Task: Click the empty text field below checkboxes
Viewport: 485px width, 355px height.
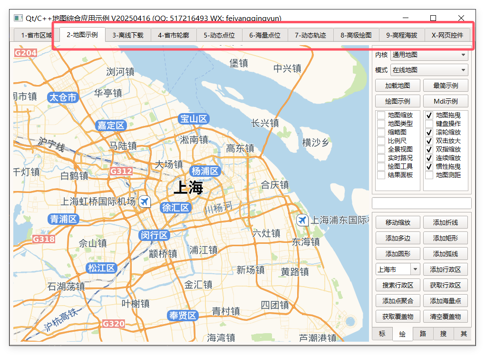Action: [x=422, y=203]
